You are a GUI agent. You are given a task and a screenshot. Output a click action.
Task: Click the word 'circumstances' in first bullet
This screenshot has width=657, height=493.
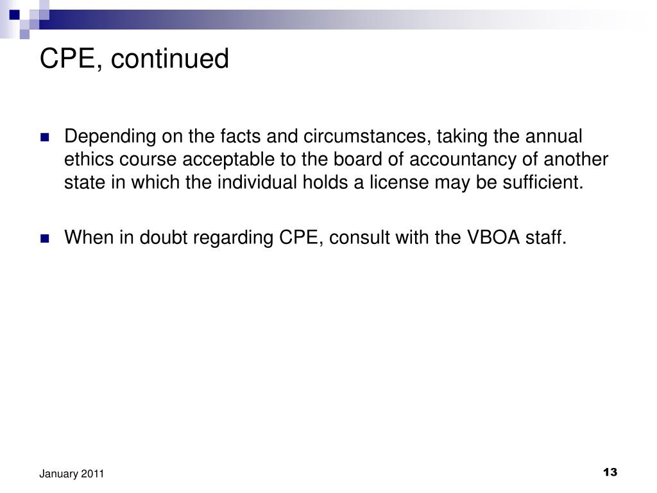point(367,137)
